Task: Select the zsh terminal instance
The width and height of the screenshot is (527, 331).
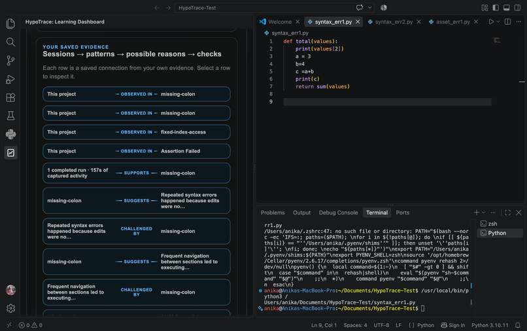Action: [x=500, y=224]
